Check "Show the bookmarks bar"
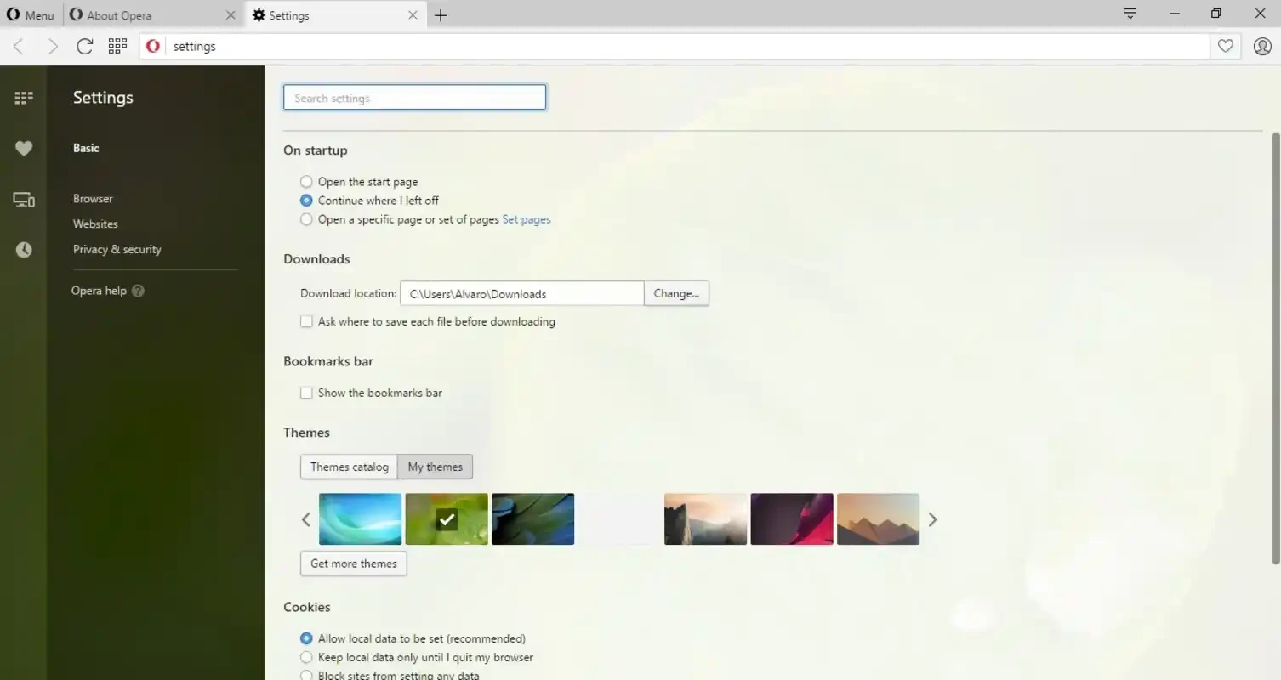 coord(306,394)
